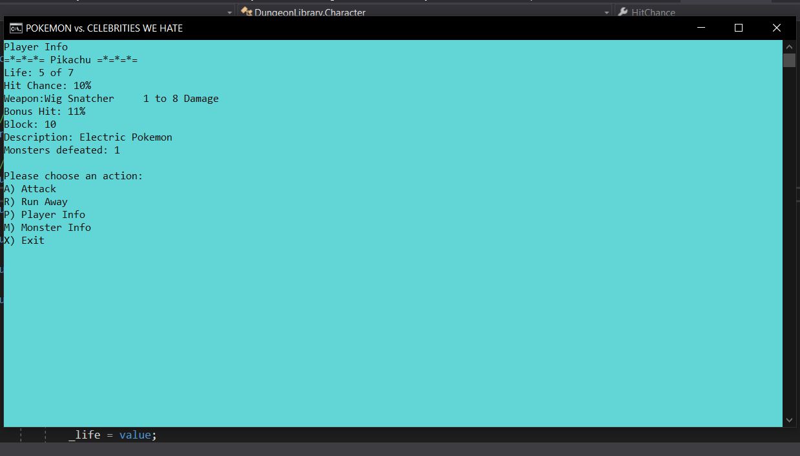
Task: Click the wrench icon beside HitChance
Action: pyautogui.click(x=622, y=12)
